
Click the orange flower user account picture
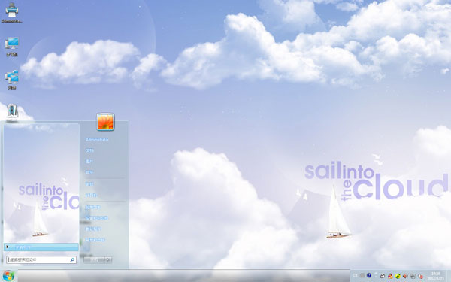click(105, 122)
